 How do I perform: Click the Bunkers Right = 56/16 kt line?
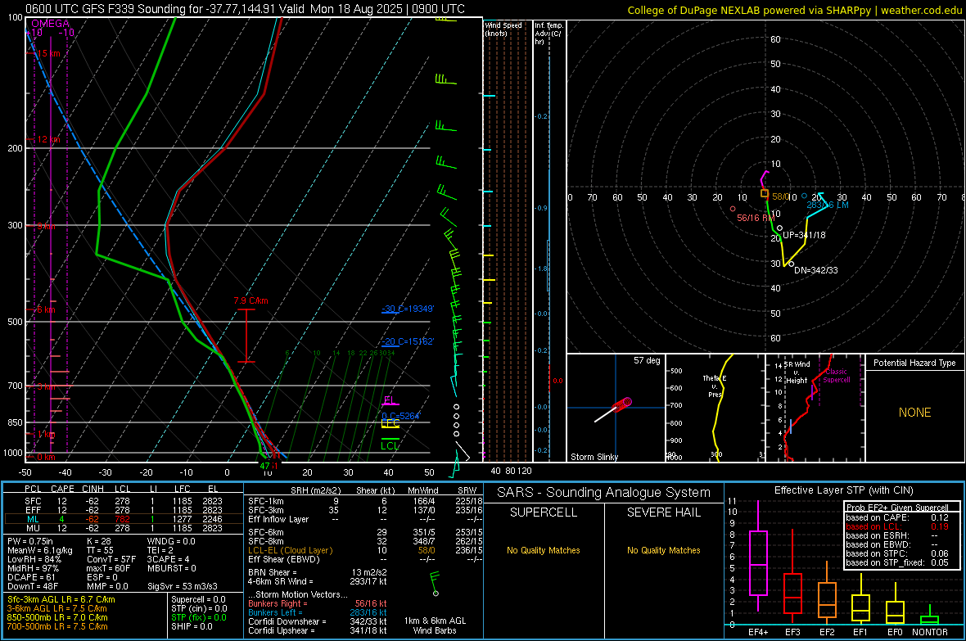tap(318, 603)
